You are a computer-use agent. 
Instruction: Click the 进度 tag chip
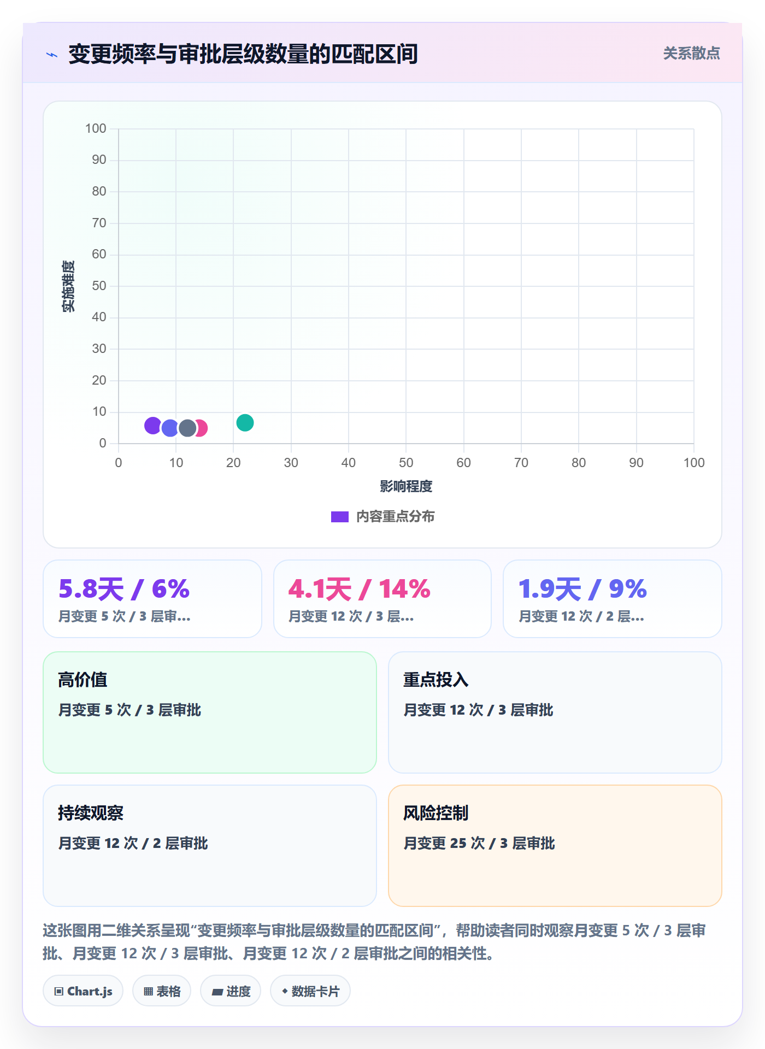click(231, 991)
